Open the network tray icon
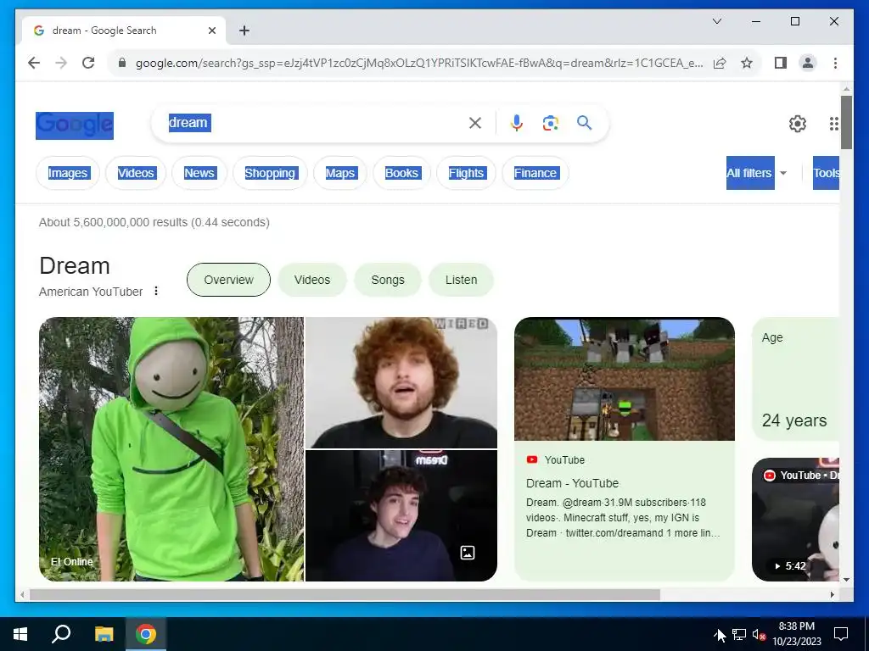The height and width of the screenshot is (651, 869). pos(739,634)
